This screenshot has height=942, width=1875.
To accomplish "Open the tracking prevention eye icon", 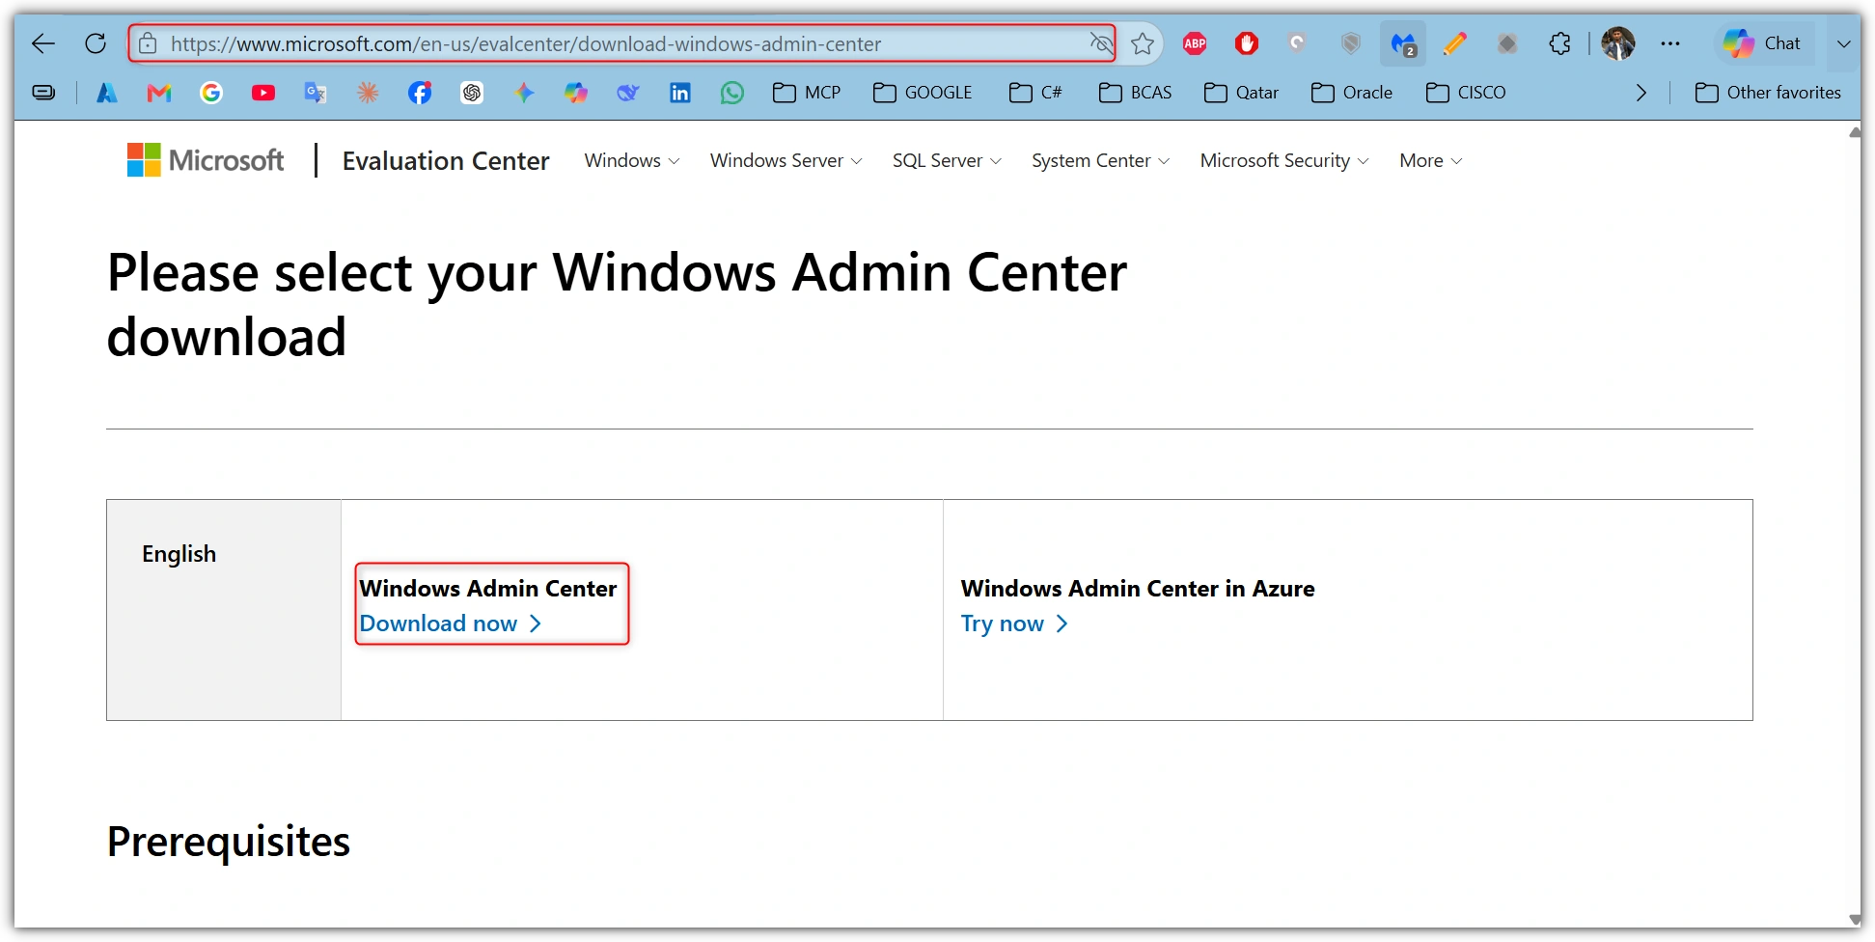I will pos(1100,43).
